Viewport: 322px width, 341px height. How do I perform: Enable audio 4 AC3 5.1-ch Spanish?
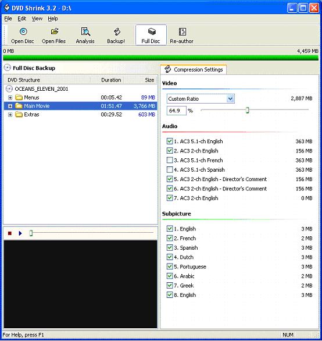[170, 170]
